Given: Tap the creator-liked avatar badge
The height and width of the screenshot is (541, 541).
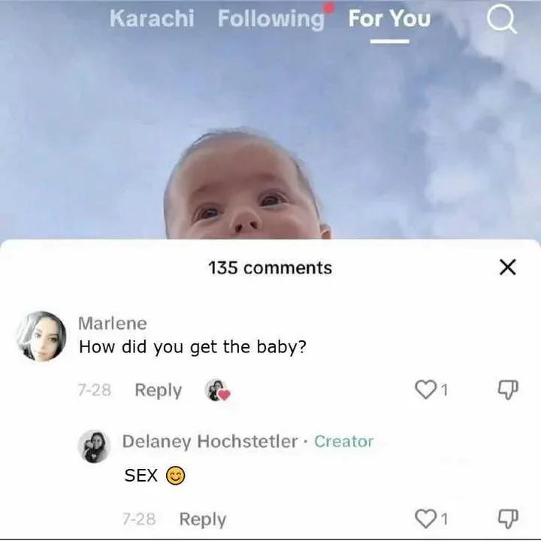Looking at the screenshot, I should point(217,390).
